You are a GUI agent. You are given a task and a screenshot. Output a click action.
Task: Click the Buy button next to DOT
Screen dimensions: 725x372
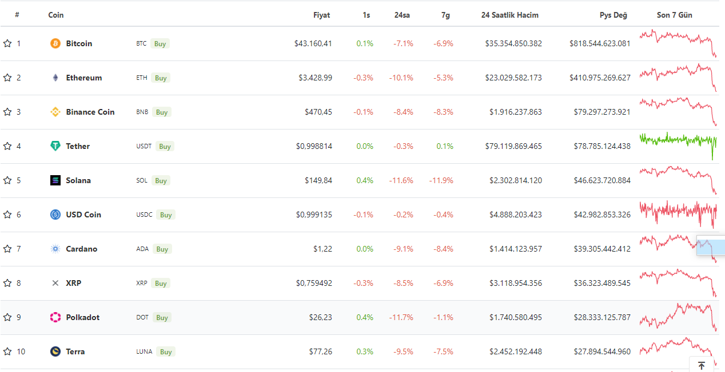162,317
